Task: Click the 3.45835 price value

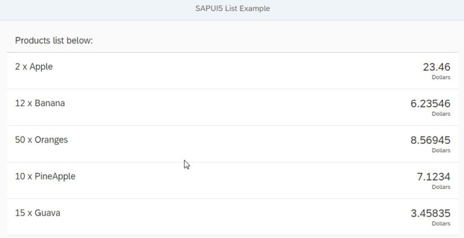Action: [x=430, y=213]
